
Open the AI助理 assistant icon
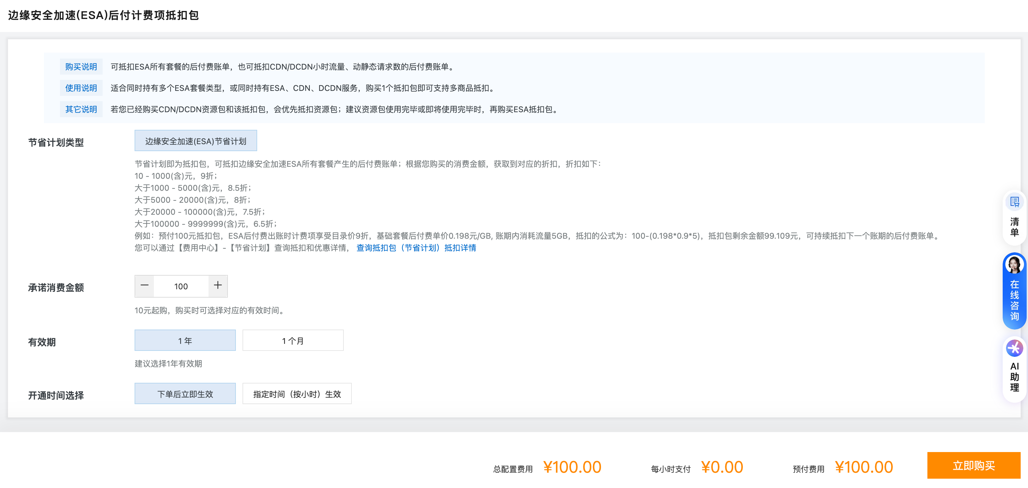click(x=1014, y=349)
